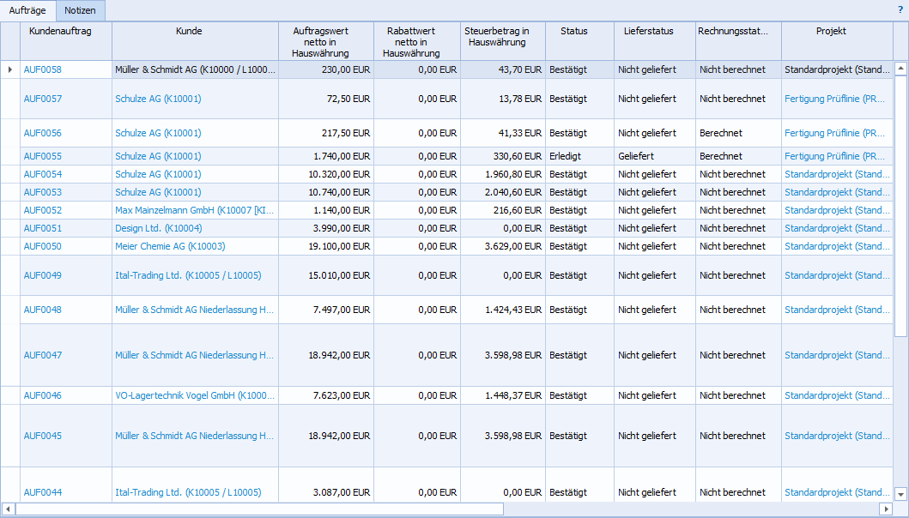Select the row indicator arrow for AUF0058

tap(9, 69)
